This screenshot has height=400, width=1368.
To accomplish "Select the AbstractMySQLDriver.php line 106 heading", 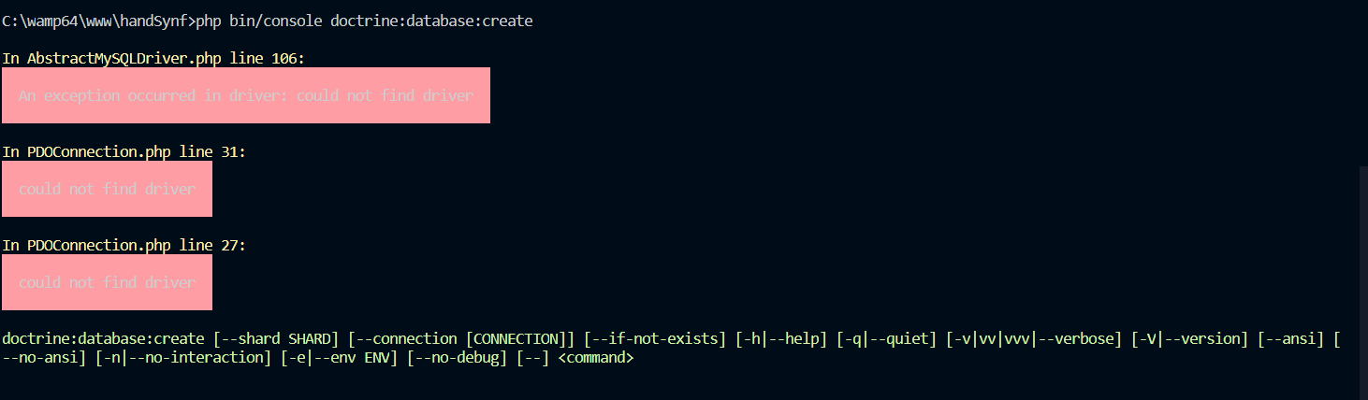I will pyautogui.click(x=153, y=58).
